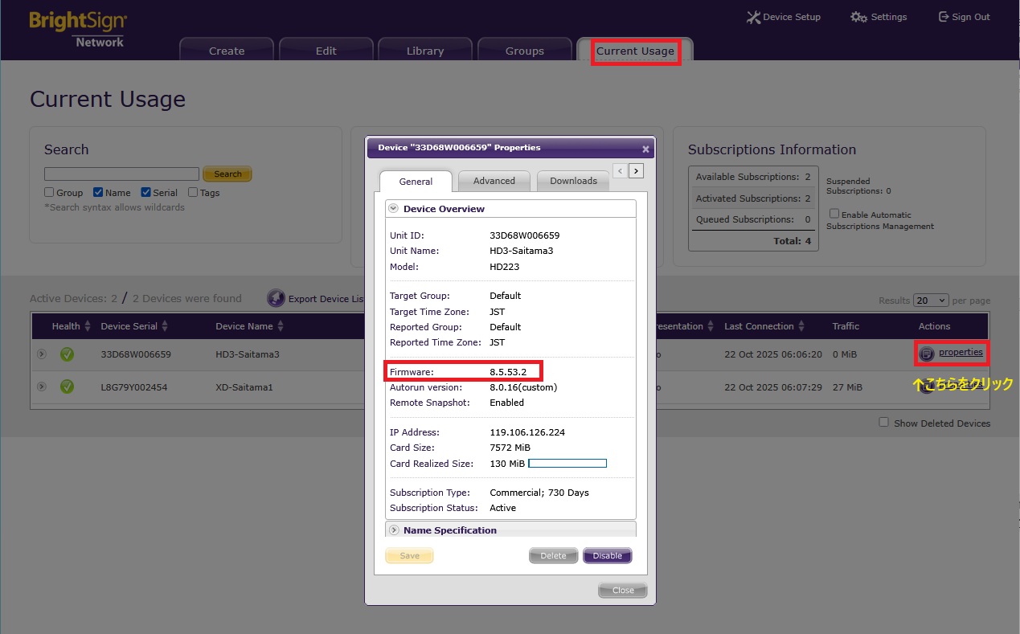Expand the Name Specification section

click(x=394, y=530)
